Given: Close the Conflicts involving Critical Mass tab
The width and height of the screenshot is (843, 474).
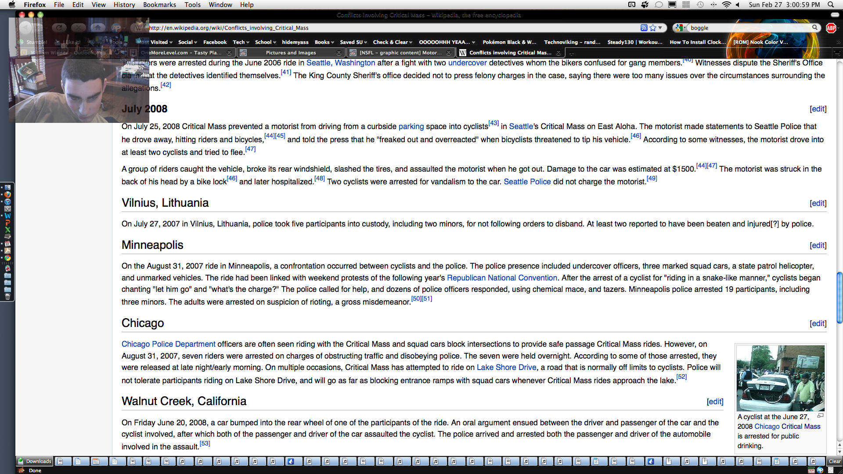Looking at the screenshot, I should [558, 53].
